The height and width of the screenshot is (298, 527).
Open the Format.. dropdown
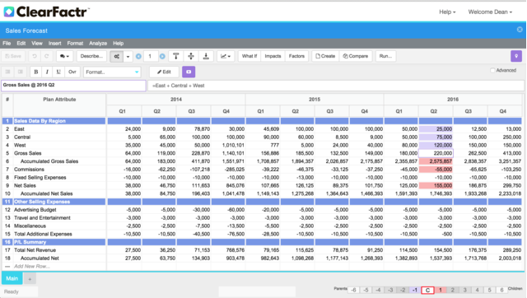click(x=112, y=72)
